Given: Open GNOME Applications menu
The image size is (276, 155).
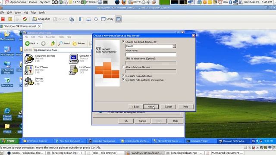Looking at the screenshot, I should [16, 2].
